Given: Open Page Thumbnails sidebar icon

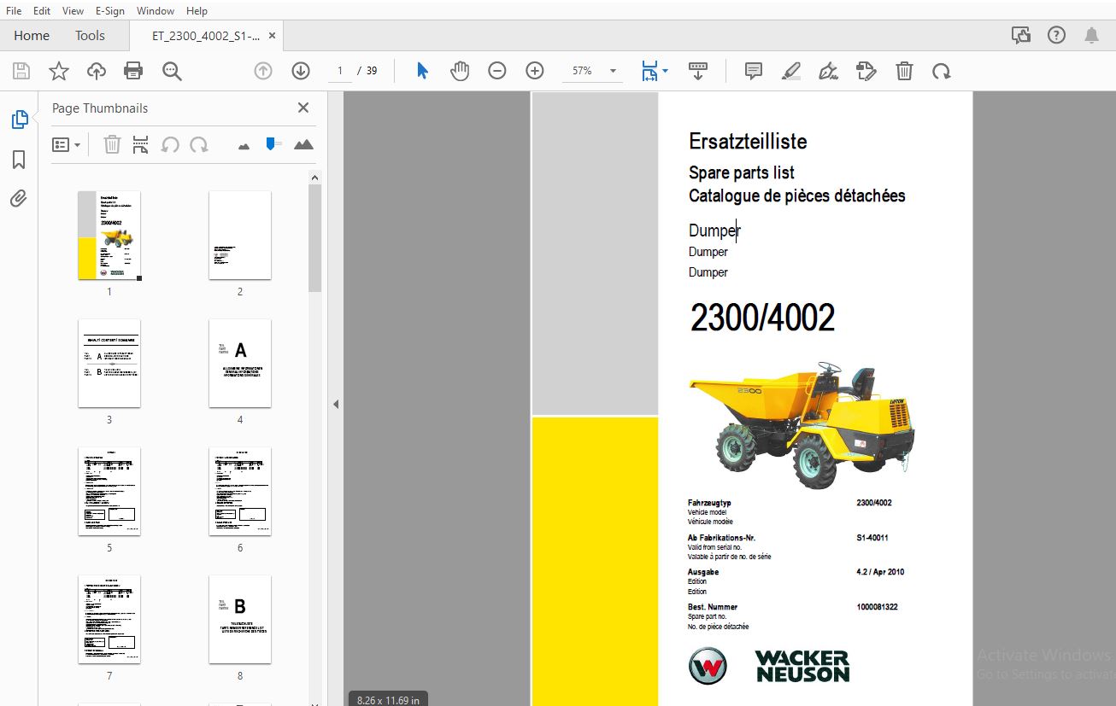Looking at the screenshot, I should tap(19, 120).
